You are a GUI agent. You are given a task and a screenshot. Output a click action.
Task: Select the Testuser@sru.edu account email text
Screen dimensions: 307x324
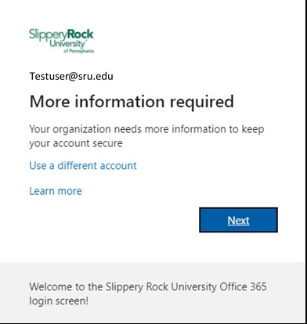(71, 76)
